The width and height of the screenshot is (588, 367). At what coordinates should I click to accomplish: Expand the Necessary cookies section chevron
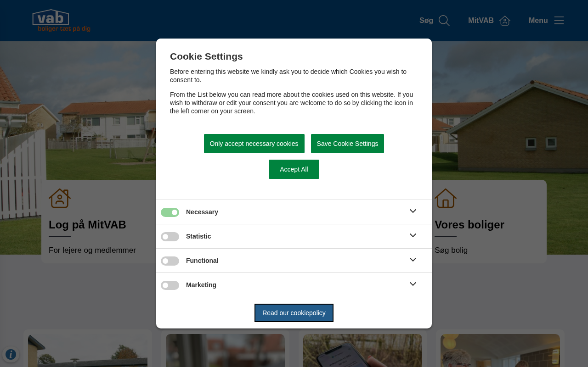(x=413, y=211)
